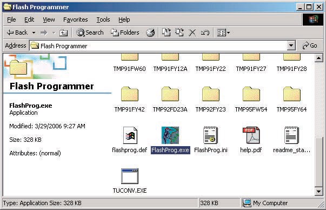Open the TMP91FY22 folder
The image size is (326, 210).
(x=211, y=63)
